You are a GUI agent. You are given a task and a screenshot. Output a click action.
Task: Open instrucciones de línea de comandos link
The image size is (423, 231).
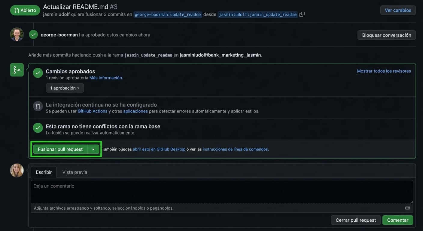click(x=236, y=149)
